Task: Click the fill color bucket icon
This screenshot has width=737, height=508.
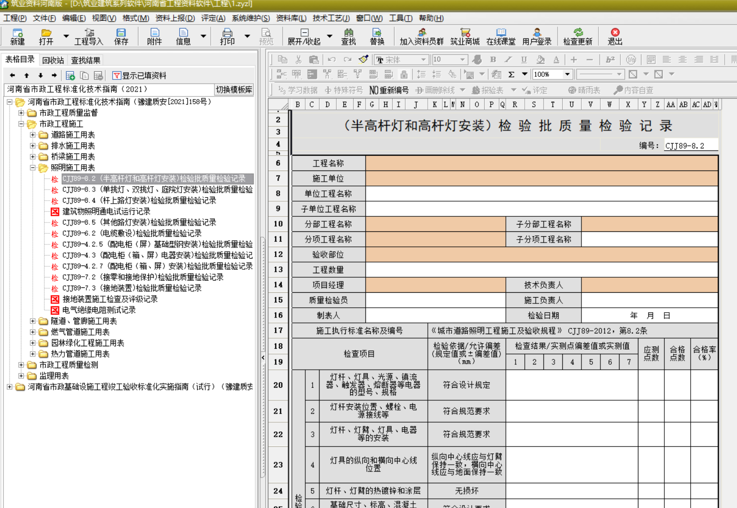Action: (540, 59)
